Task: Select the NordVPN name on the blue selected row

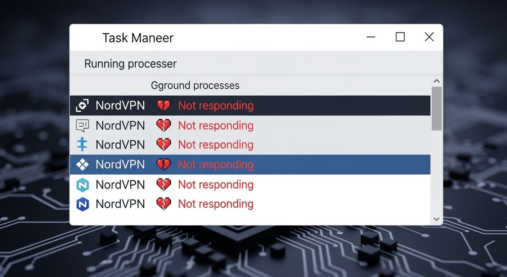Action: (x=120, y=164)
